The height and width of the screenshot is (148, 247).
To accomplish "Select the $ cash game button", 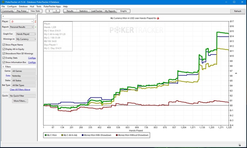I will 49,11.
